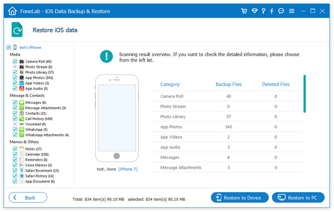The width and height of the screenshot is (334, 212).
Task: Click the Photo Library colorful icon
Action: pyautogui.click(x=22, y=72)
